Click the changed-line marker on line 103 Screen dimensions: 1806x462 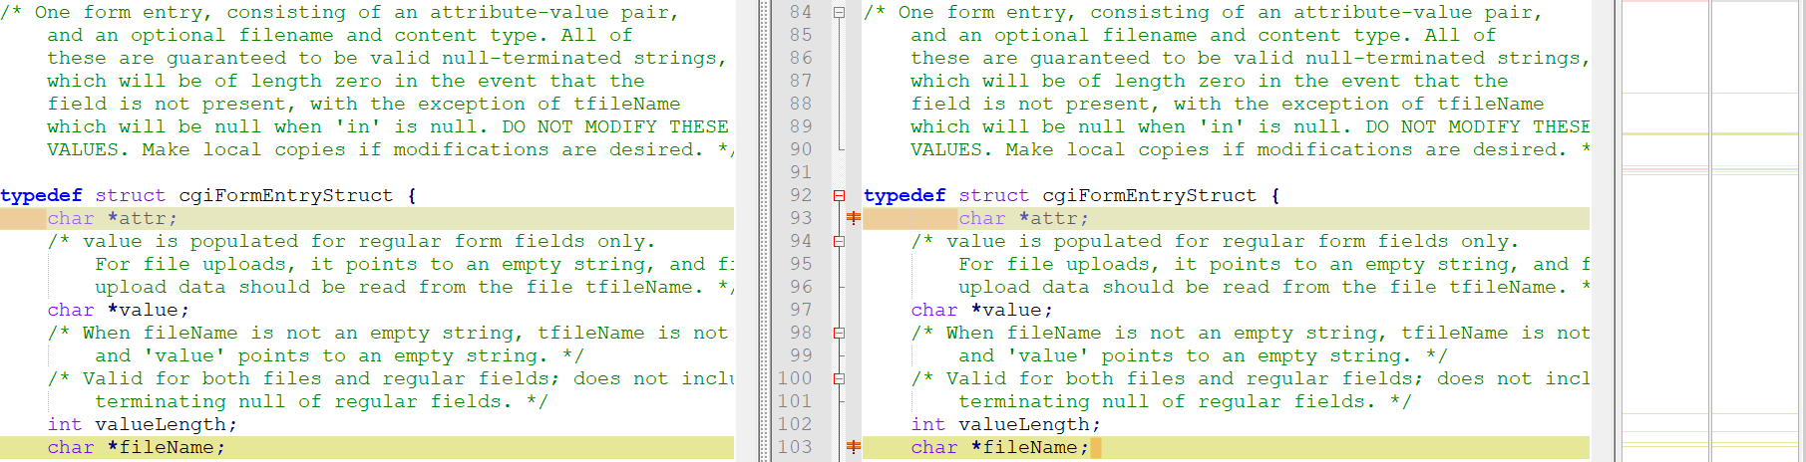[x=854, y=447]
